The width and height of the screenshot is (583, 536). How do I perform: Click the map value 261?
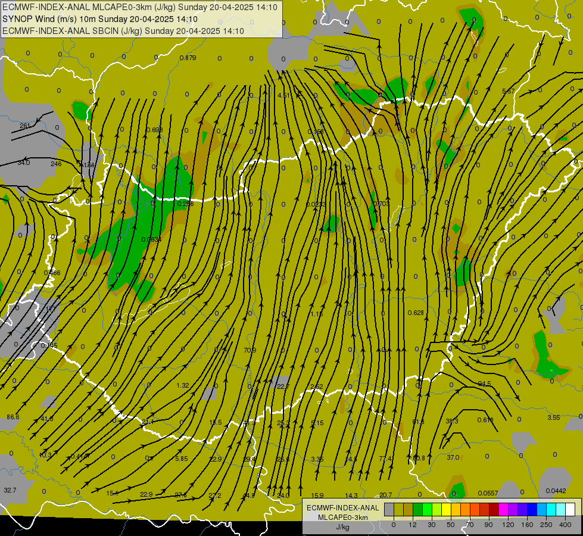pyautogui.click(x=25, y=126)
